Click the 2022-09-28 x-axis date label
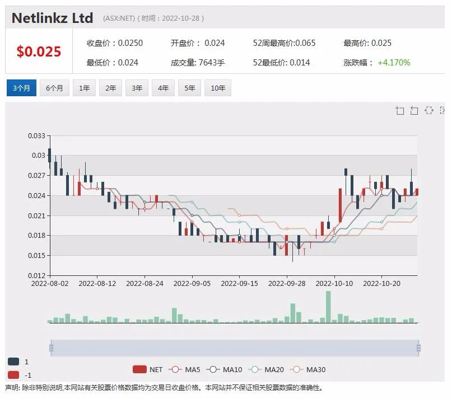The height and width of the screenshot is (399, 452). 287,284
